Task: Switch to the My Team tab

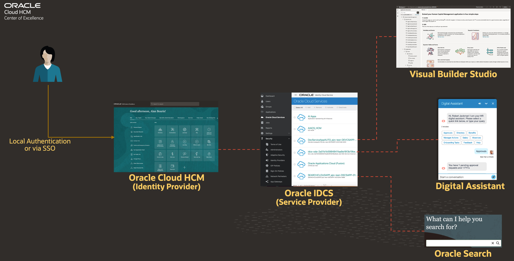Action: click(x=139, y=118)
